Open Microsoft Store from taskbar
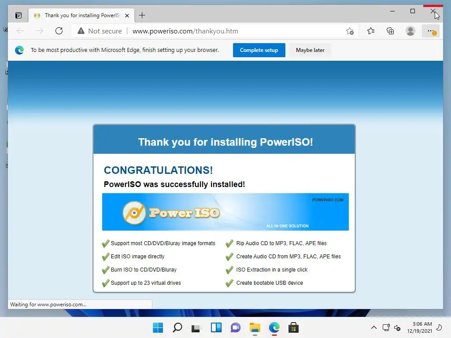Screen dimensions: 451x338 point(294,327)
